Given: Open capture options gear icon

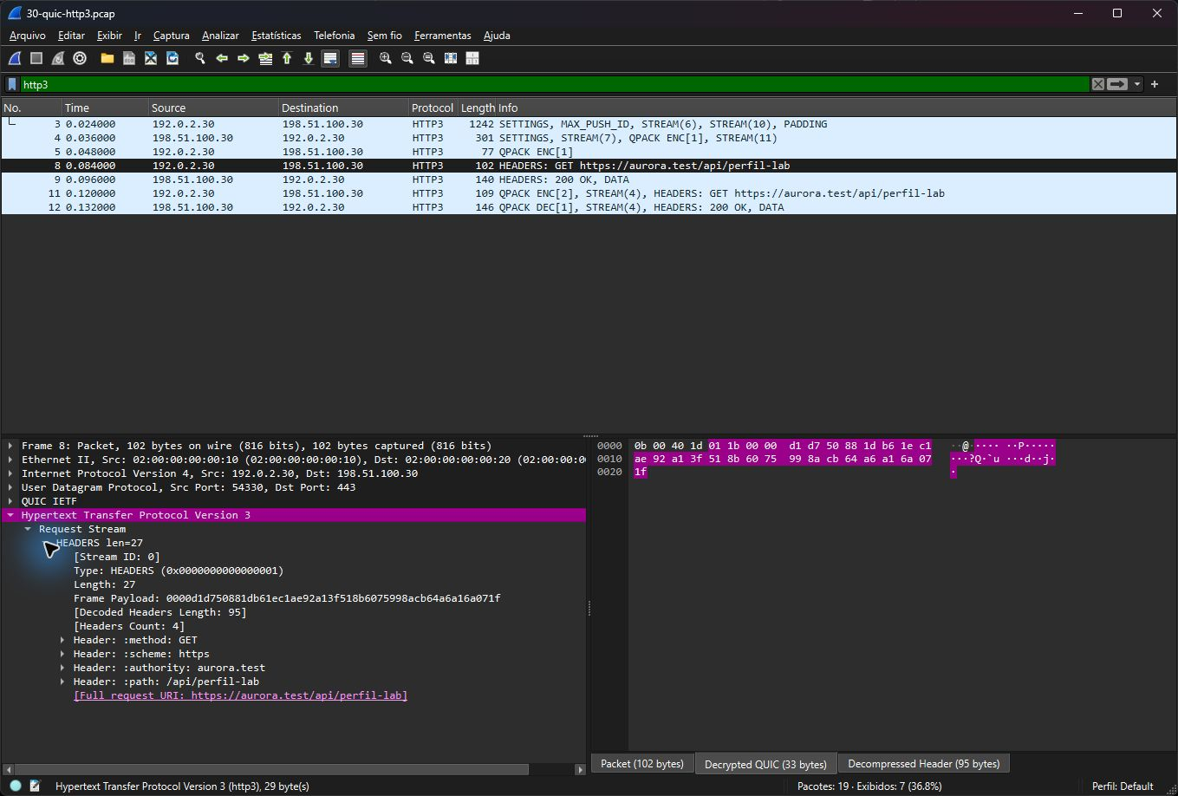Looking at the screenshot, I should pyautogui.click(x=80, y=58).
